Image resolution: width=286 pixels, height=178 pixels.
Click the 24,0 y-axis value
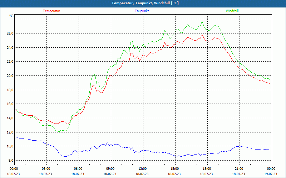(x=10, y=47)
